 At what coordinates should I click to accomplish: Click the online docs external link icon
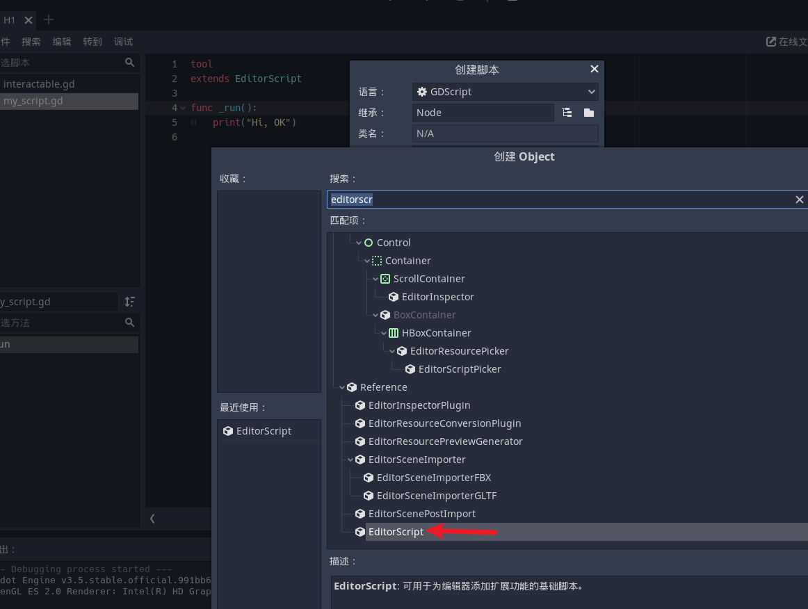tap(770, 42)
